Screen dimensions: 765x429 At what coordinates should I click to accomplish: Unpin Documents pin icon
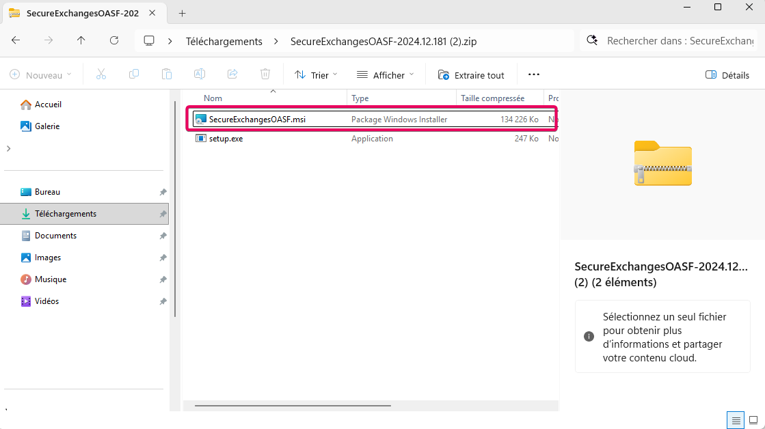click(x=163, y=236)
